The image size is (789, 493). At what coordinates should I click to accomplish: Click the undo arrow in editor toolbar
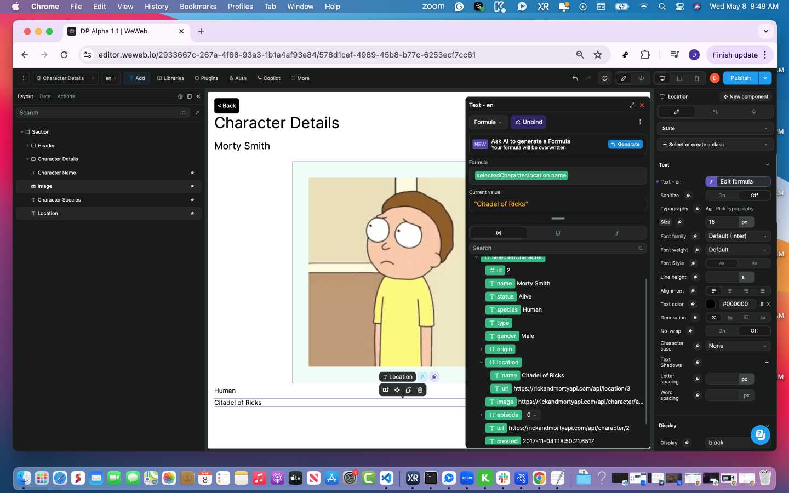coord(575,78)
